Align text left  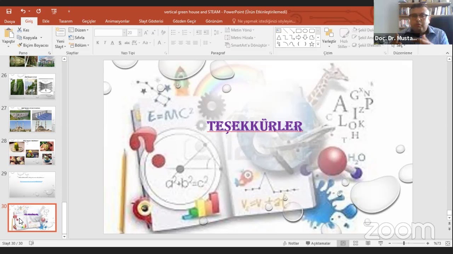point(173,43)
